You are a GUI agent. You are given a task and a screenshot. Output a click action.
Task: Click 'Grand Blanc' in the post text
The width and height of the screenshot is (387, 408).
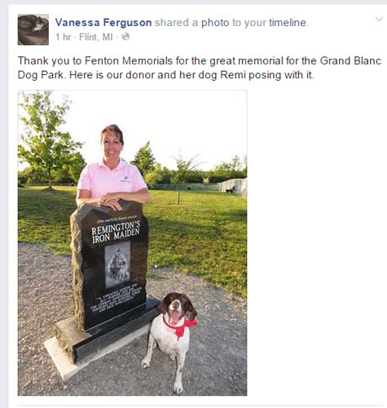[350, 60]
